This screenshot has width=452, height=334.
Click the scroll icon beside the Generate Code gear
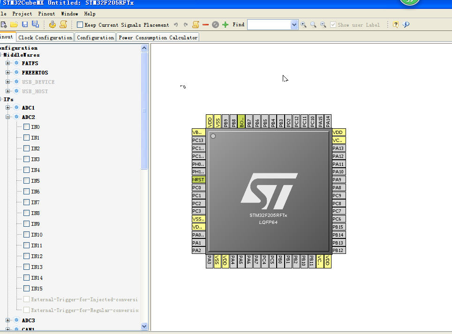point(63,24)
